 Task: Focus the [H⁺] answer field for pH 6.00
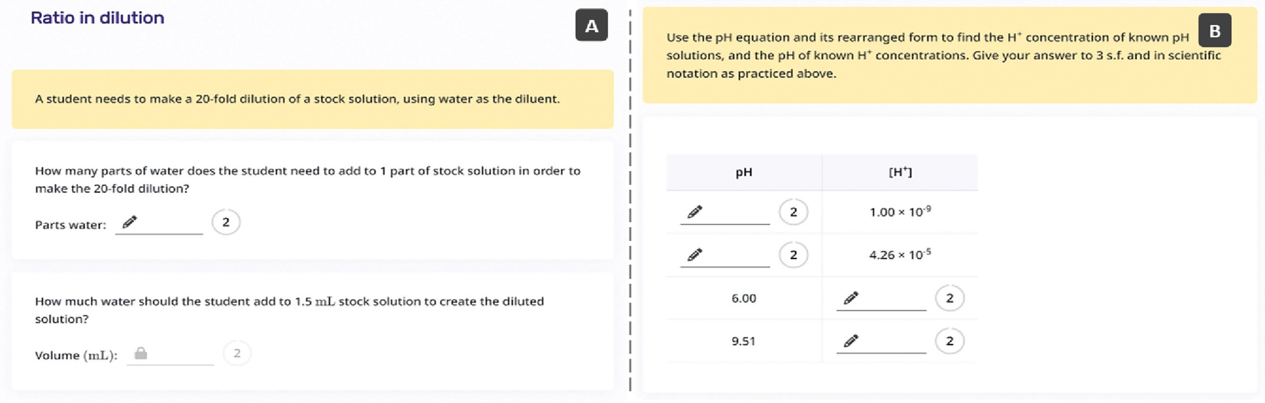coord(890,299)
